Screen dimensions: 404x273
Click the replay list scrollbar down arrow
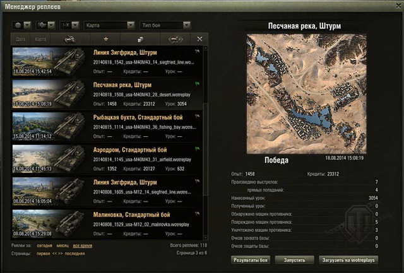pos(206,237)
